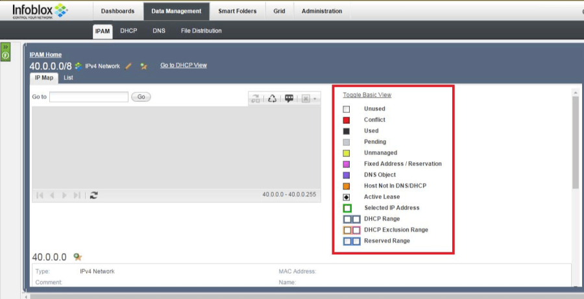The height and width of the screenshot is (299, 584).
Task: Click the Go to DHCP View link
Action: [184, 65]
